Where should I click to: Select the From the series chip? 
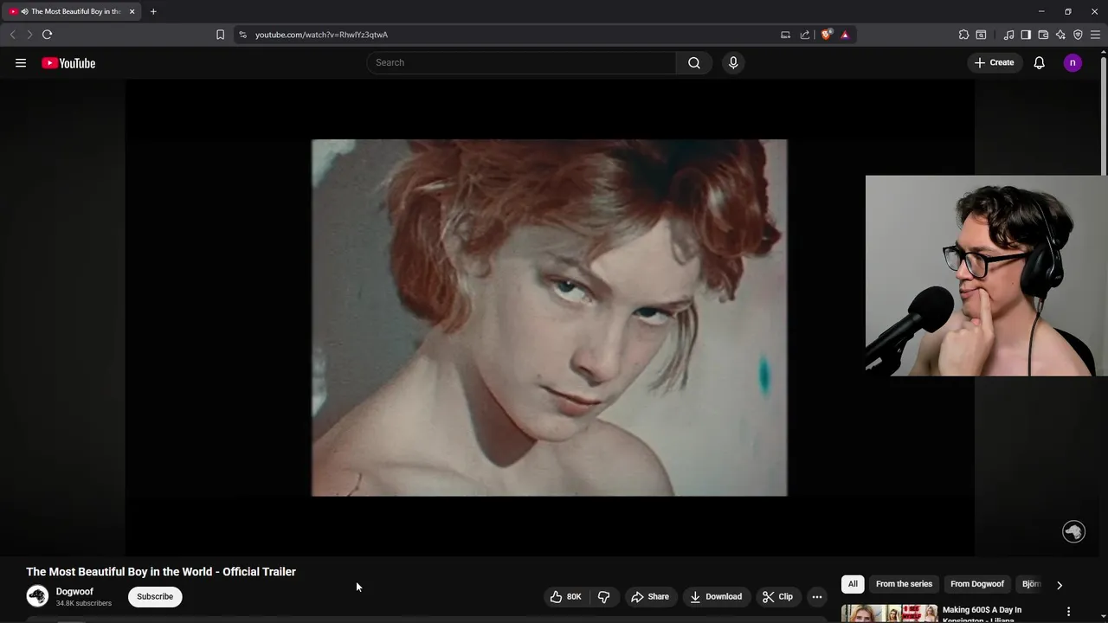(x=904, y=584)
